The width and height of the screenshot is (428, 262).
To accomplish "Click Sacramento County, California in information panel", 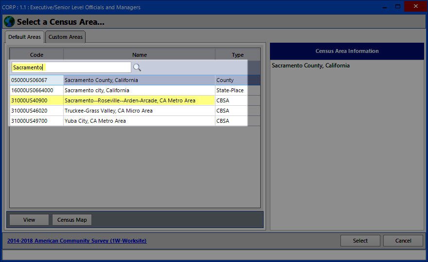I will click(x=311, y=65).
